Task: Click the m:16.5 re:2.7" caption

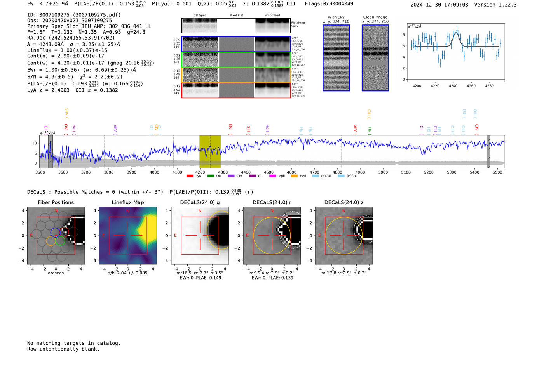Action: (200, 273)
